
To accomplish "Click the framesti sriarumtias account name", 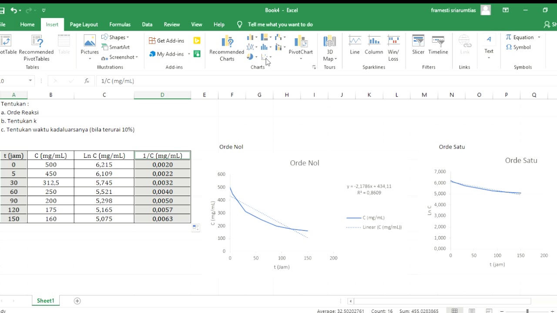I will tap(454, 10).
